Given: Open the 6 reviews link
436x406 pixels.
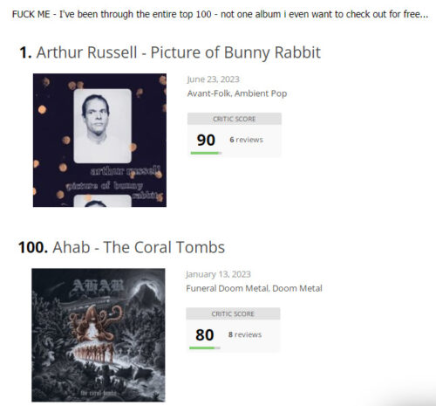Looking at the screenshot, I should pyautogui.click(x=246, y=140).
